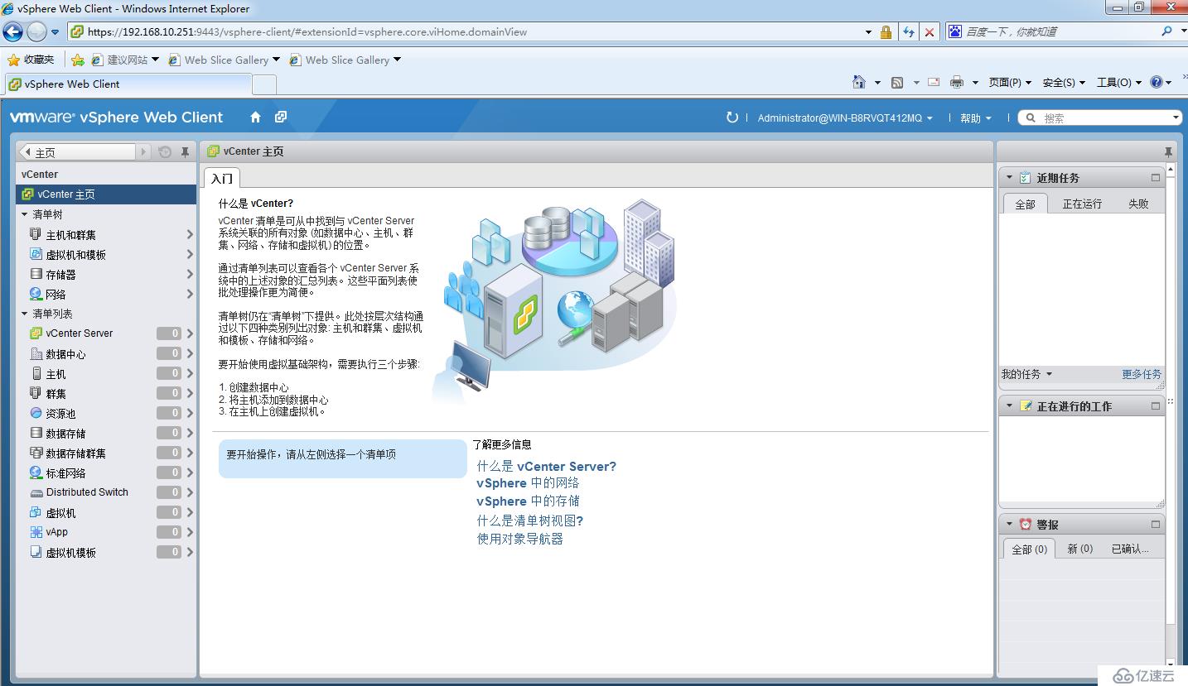Collapse the 清单列表 section

click(25, 314)
